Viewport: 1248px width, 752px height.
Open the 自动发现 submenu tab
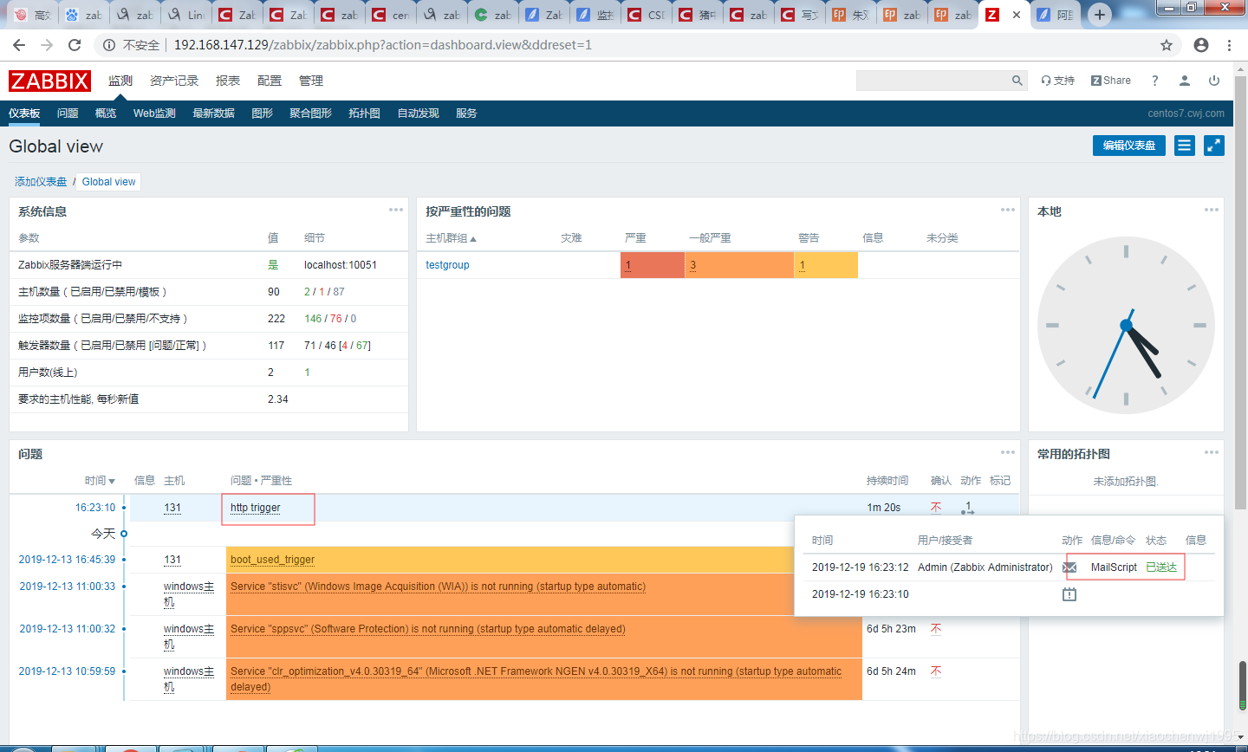pyautogui.click(x=418, y=113)
